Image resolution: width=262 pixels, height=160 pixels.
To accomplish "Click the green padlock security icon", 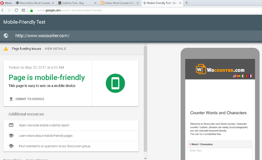I will pyautogui.click(x=31, y=10).
